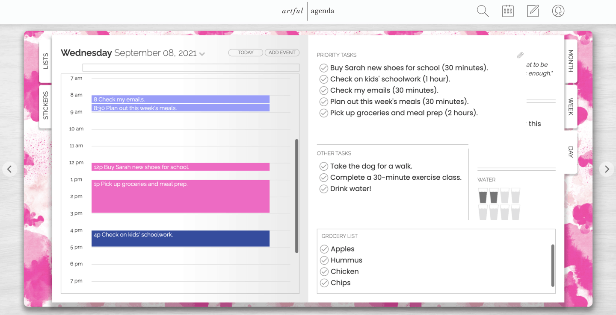Viewport: 616px width, 315px height.
Task: Click the compose/edit pencil icon
Action: 533,11
